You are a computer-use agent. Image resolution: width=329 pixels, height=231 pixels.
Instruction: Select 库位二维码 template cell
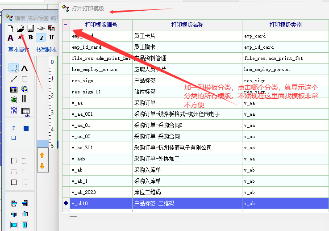187,192
